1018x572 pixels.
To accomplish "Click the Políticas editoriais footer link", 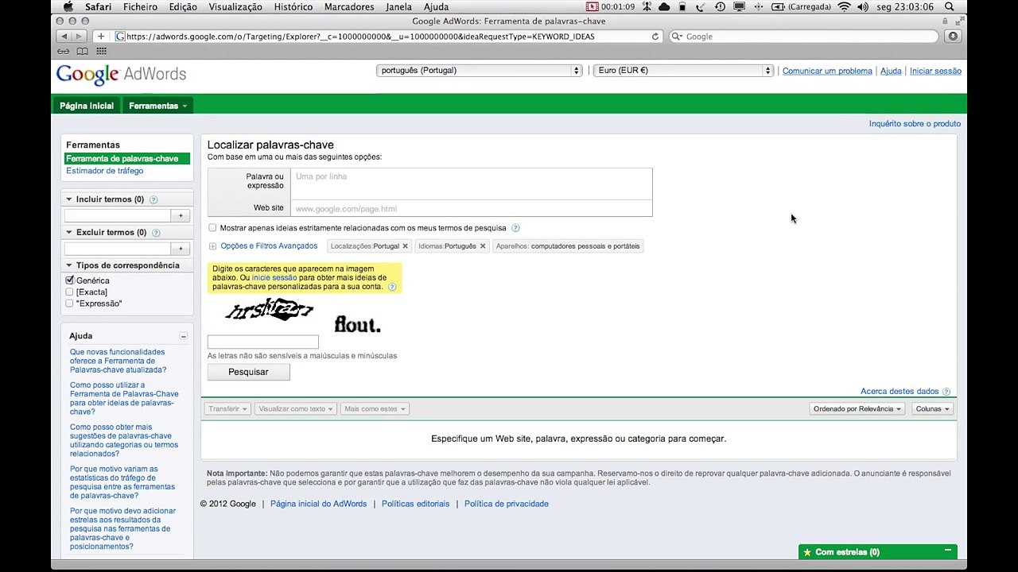I will tap(415, 504).
